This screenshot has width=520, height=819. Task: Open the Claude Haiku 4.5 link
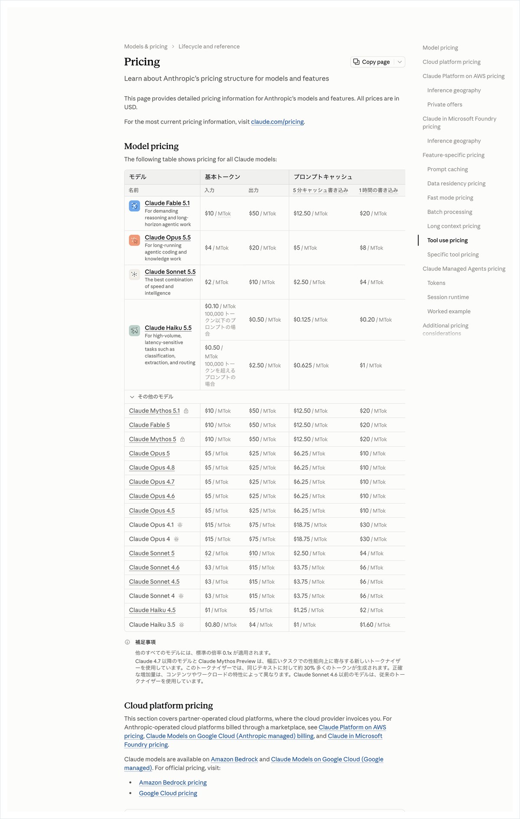152,610
